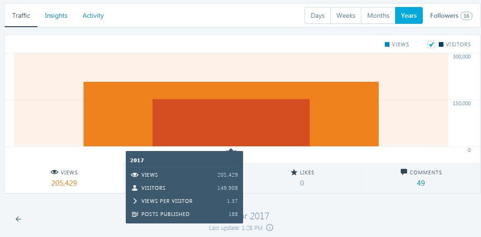Click the VIEWS legend label
The width and height of the screenshot is (481, 237).
pos(400,44)
